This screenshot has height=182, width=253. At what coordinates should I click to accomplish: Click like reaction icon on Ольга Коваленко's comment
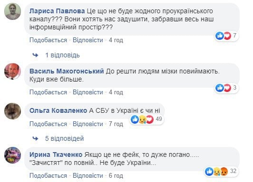click(x=135, y=119)
